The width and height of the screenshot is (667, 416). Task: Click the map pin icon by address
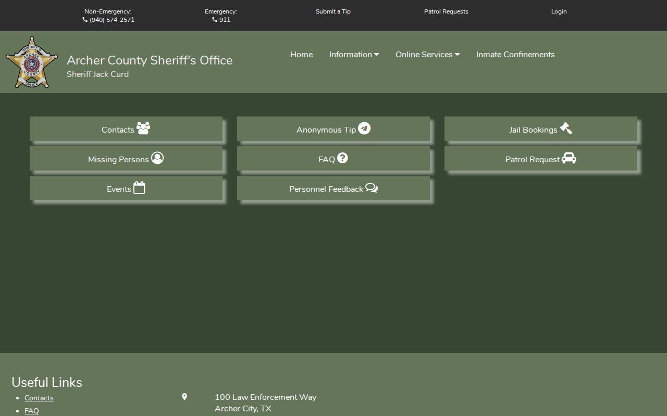pyautogui.click(x=184, y=397)
